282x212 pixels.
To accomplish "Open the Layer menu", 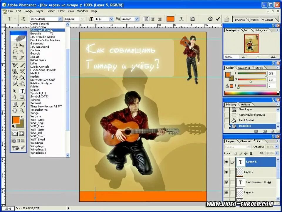I will point(39,11).
